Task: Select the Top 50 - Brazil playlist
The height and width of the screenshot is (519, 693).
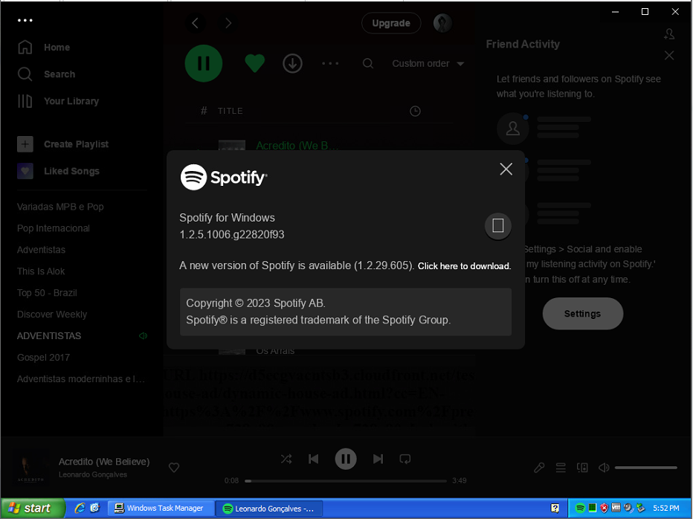Action: tap(48, 293)
